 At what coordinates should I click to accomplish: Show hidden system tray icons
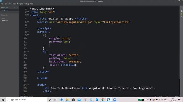[x=148, y=99]
